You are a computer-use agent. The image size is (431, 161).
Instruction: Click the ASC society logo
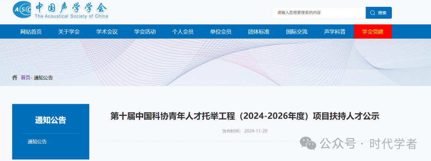(22, 10)
